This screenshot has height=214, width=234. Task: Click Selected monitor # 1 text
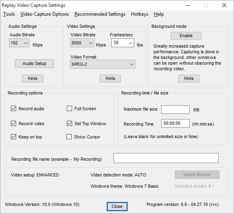(195, 186)
